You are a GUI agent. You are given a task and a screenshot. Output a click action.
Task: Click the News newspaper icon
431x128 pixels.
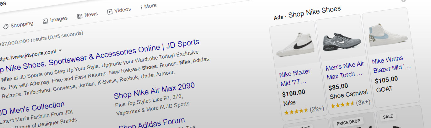point(80,16)
